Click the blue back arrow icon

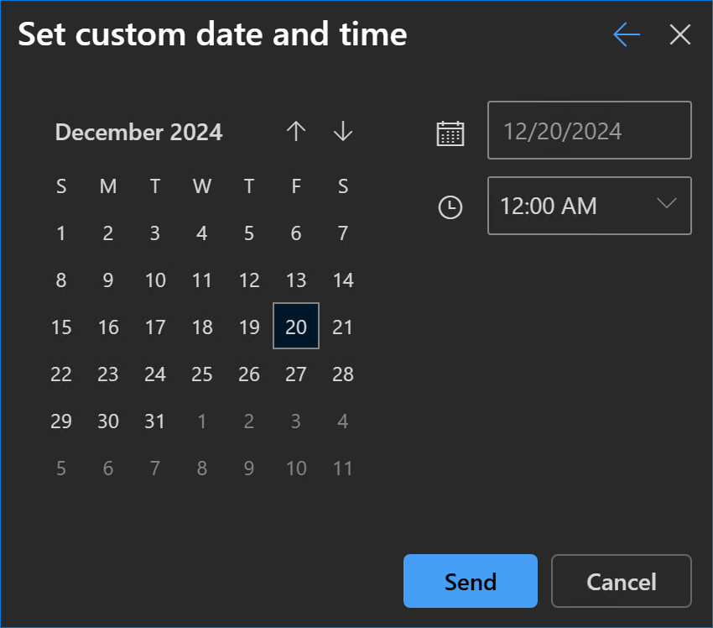point(627,34)
